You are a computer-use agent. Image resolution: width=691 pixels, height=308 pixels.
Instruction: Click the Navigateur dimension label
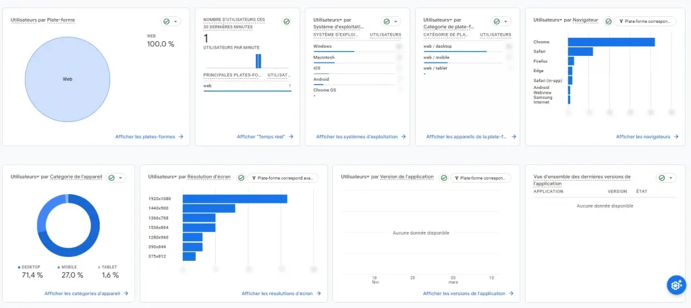pos(585,20)
